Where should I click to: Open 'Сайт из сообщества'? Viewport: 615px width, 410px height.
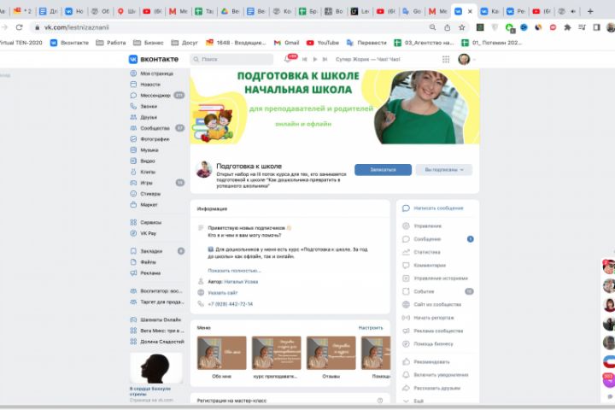tap(432, 304)
